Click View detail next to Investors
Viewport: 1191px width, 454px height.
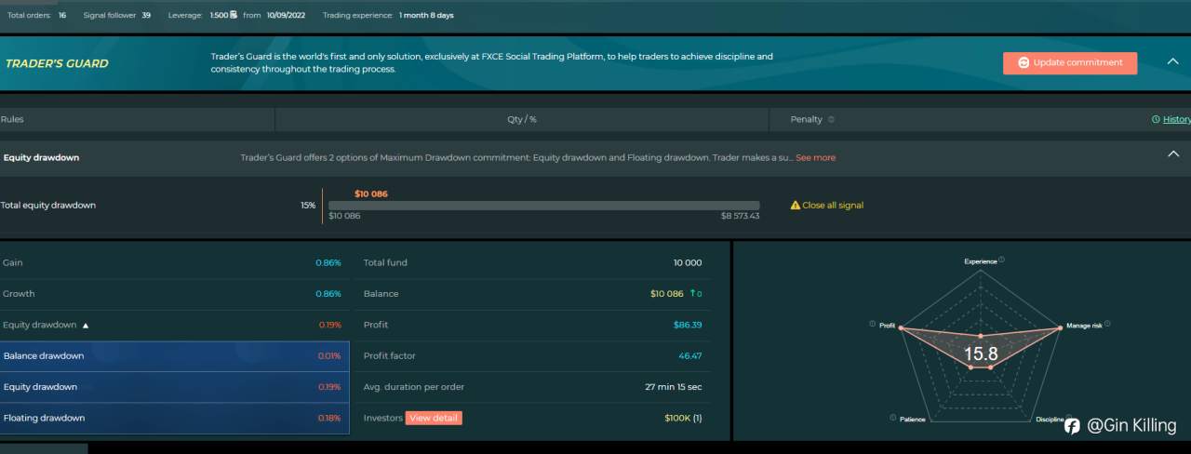434,418
